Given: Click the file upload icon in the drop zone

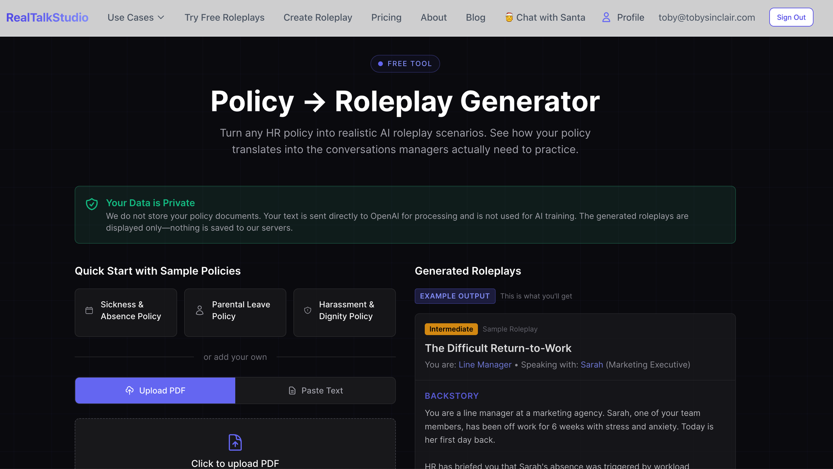Looking at the screenshot, I should [235, 442].
